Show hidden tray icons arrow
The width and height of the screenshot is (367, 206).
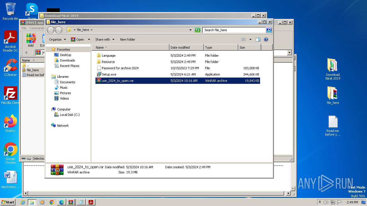pyautogui.click(x=320, y=202)
